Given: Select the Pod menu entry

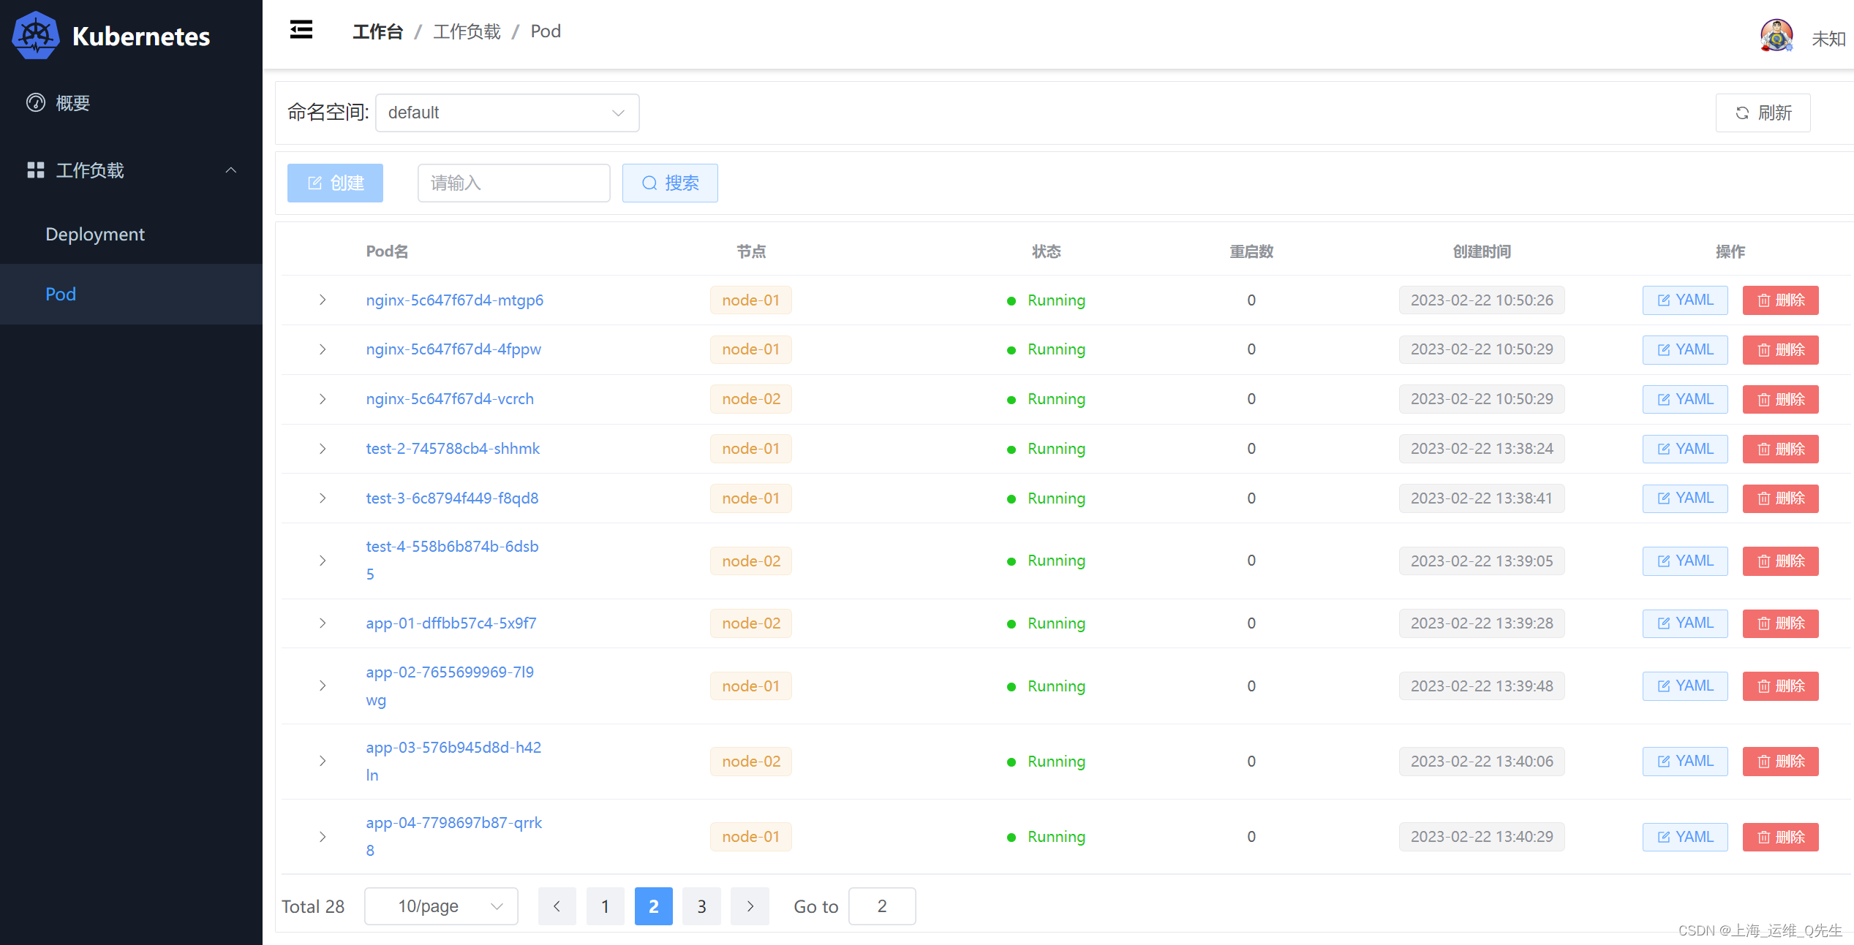Looking at the screenshot, I should [x=132, y=294].
